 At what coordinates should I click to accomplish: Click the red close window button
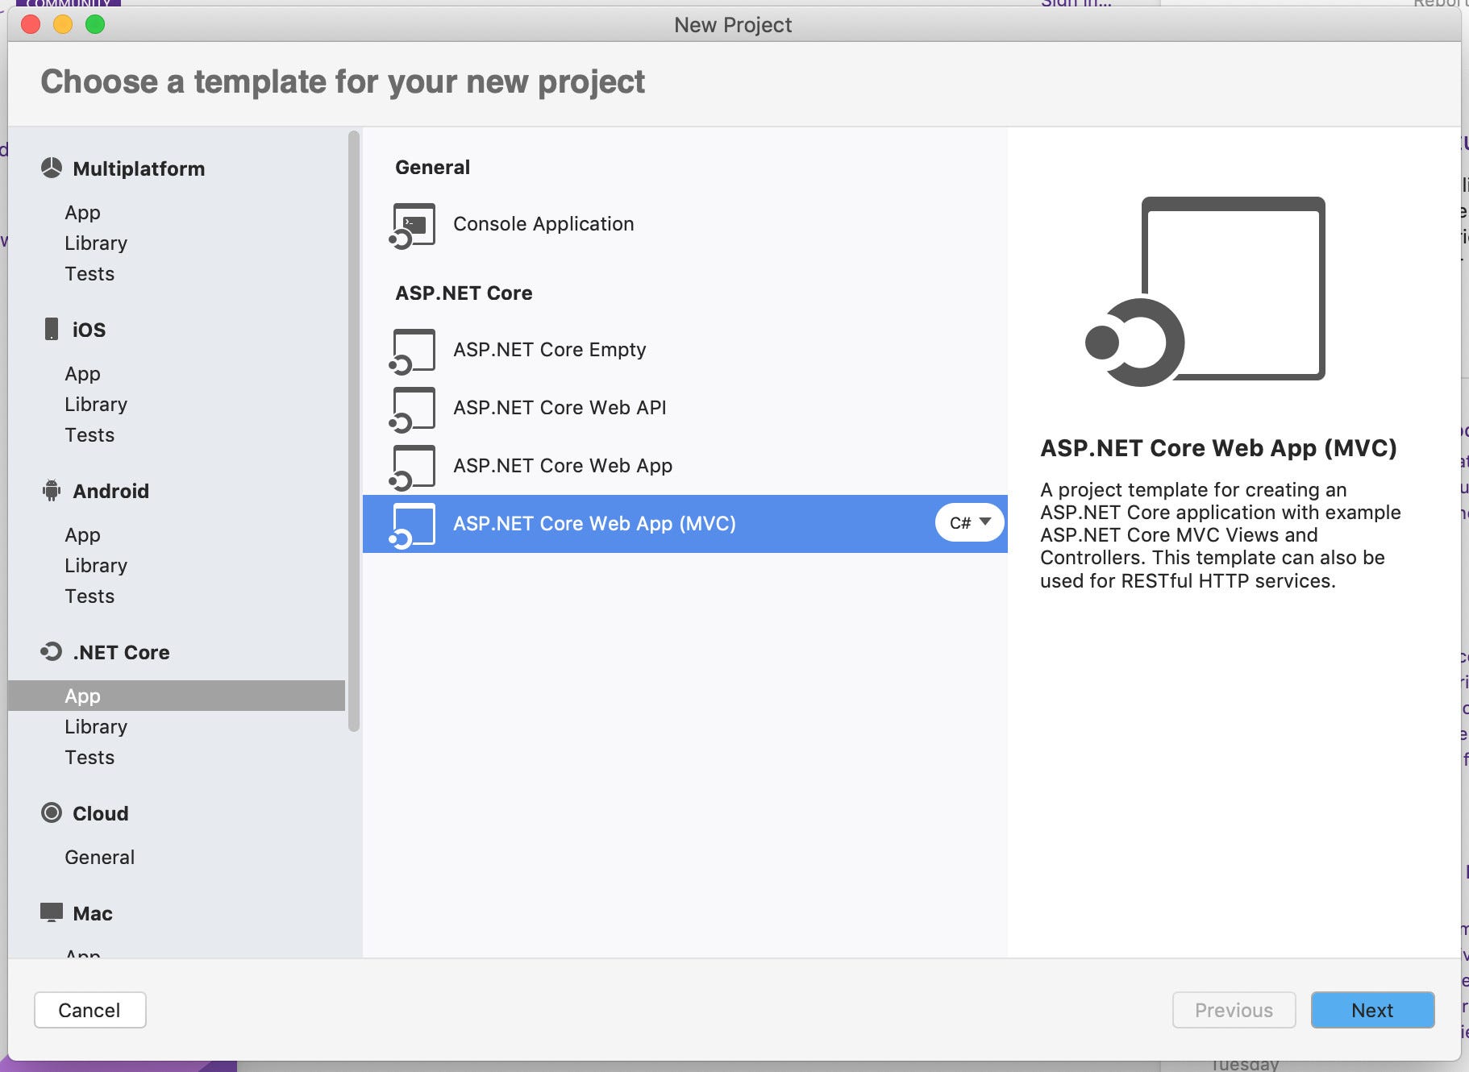click(x=31, y=24)
